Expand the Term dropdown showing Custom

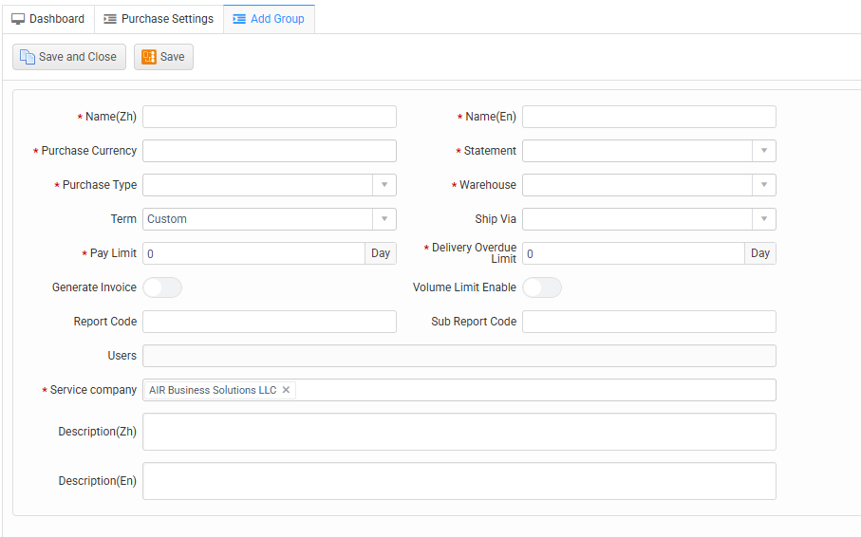(384, 219)
